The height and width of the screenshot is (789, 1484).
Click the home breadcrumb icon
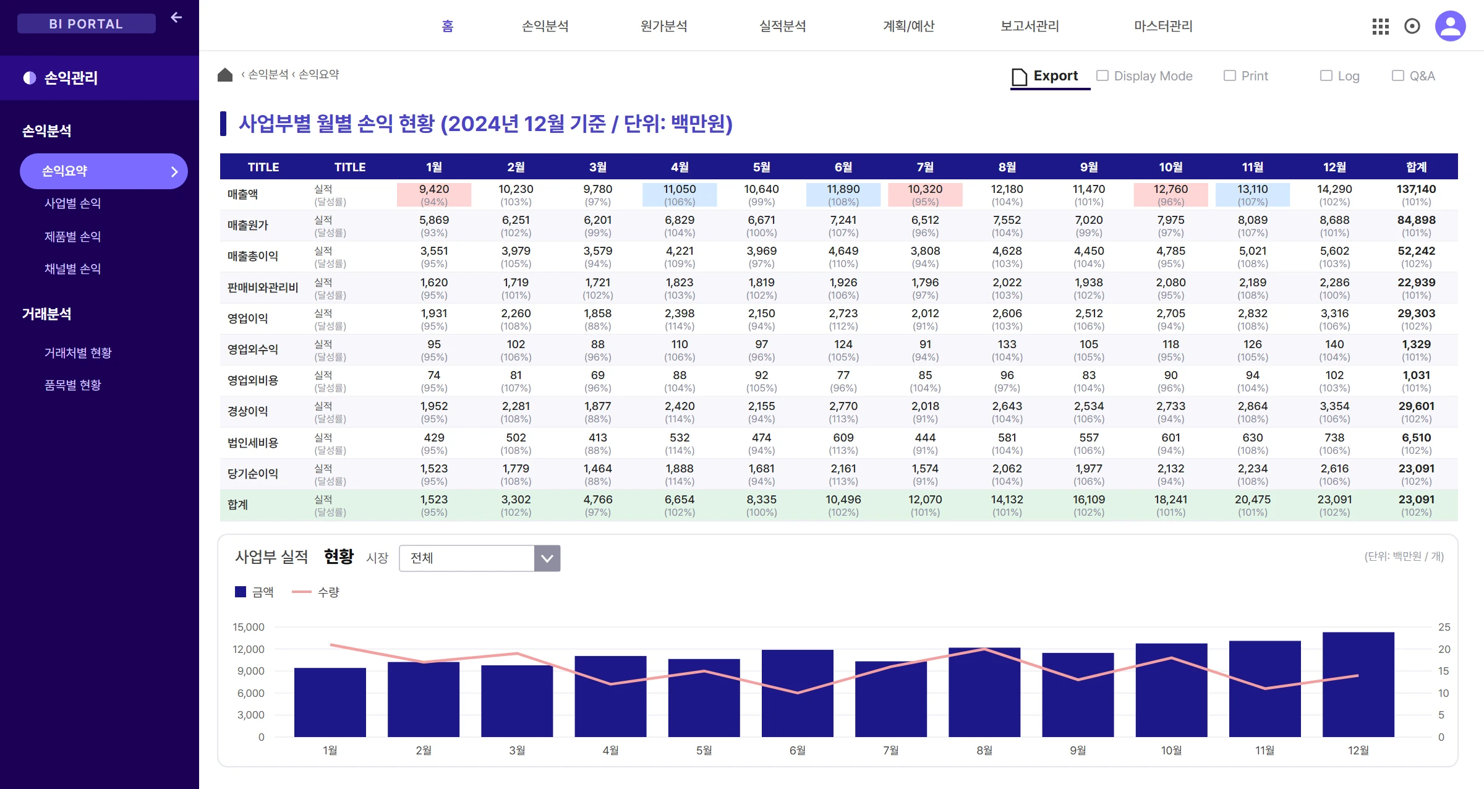[225, 75]
